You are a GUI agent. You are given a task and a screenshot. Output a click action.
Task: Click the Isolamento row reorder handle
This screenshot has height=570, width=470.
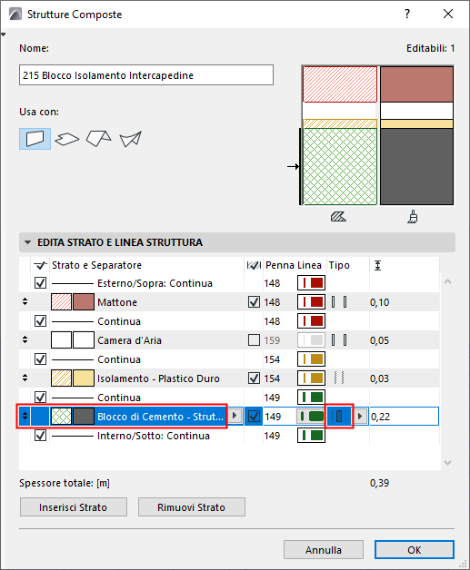click(x=25, y=378)
